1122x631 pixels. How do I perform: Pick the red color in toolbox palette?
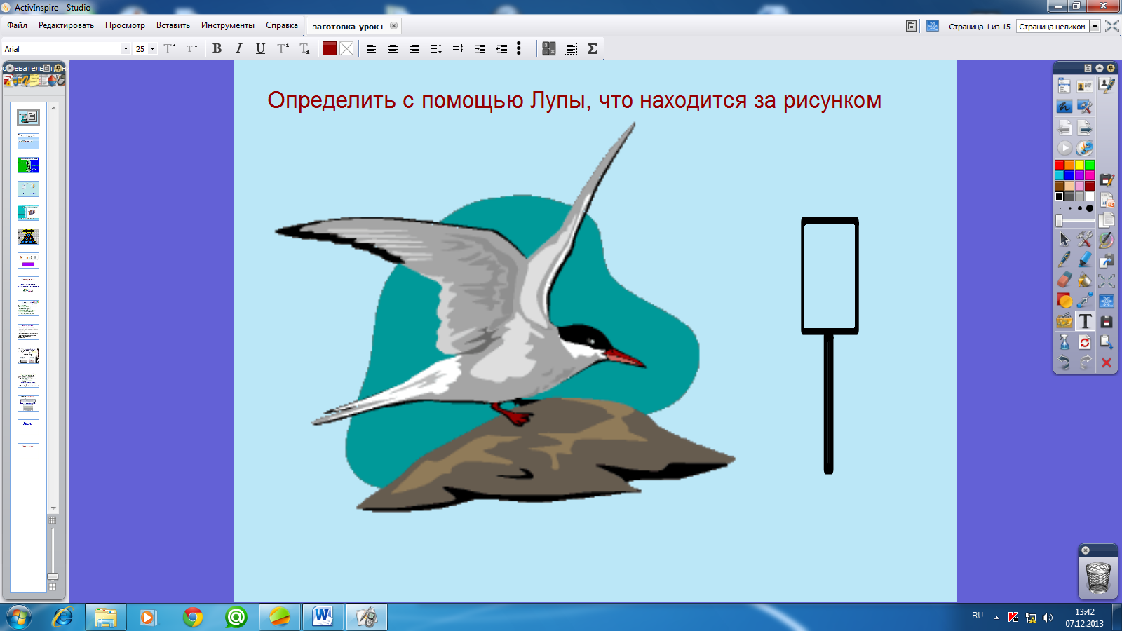(1059, 165)
